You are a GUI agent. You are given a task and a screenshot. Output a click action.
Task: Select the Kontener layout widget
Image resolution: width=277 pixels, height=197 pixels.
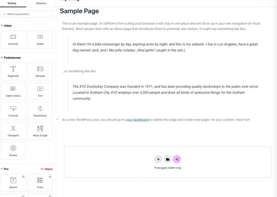13,39
